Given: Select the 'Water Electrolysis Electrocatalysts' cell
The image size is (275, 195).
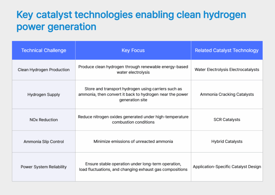Looking at the screenshot, I should point(227,70).
